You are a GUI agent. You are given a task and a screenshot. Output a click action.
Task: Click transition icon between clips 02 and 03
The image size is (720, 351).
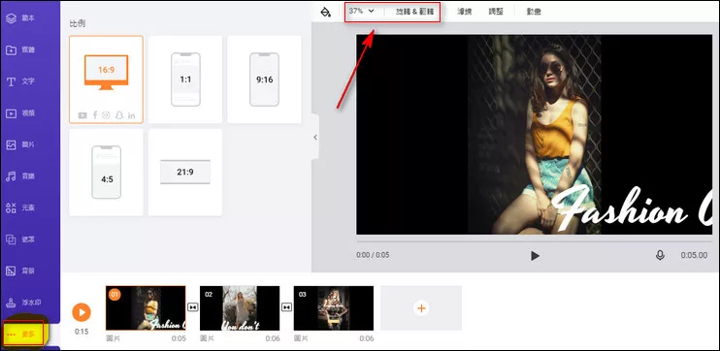point(286,307)
